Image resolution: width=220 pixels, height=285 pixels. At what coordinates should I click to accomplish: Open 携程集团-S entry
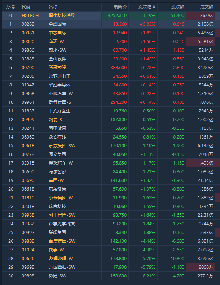(x=60, y=102)
